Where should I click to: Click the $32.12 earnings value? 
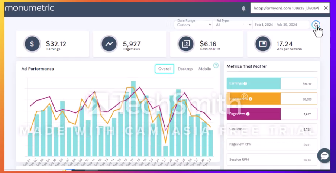click(x=56, y=44)
